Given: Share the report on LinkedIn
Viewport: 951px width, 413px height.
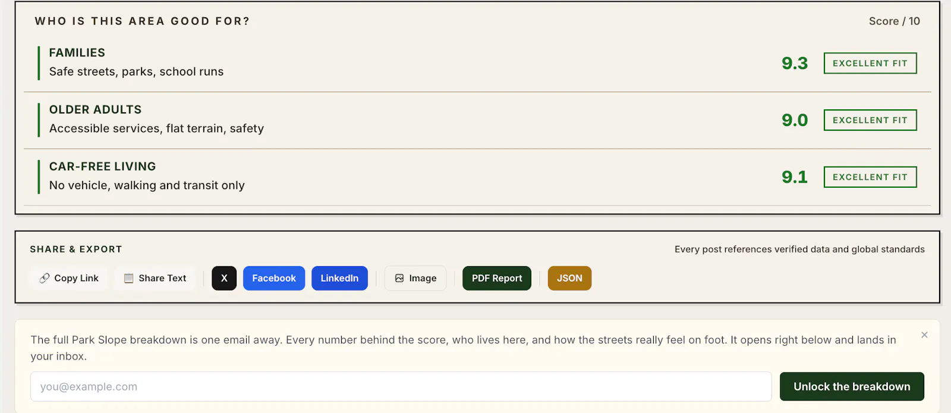Looking at the screenshot, I should 339,278.
